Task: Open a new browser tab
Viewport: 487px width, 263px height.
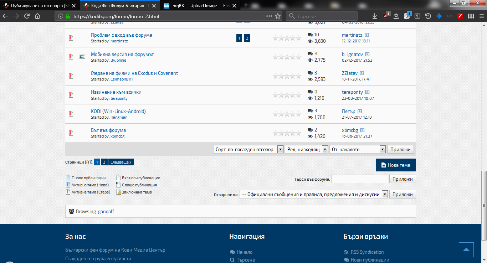Action: click(246, 5)
